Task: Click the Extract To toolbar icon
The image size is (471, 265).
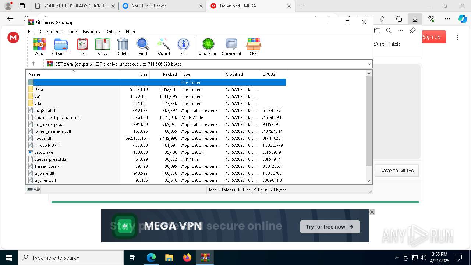Action: click(61, 47)
